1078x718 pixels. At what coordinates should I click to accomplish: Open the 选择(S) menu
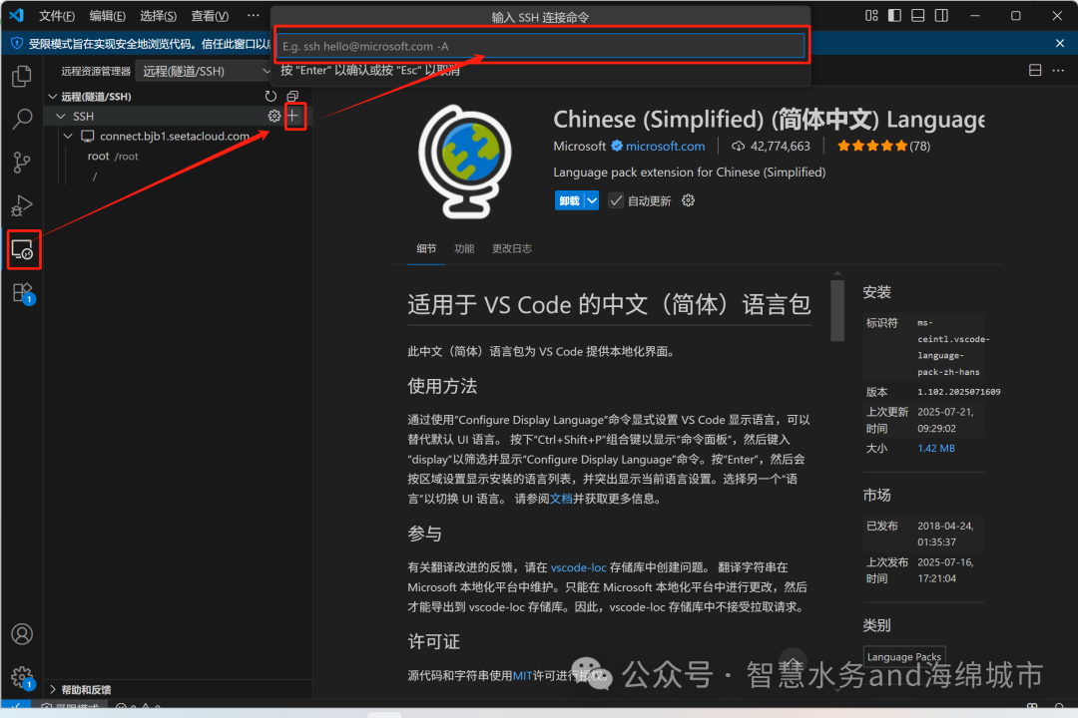click(158, 15)
